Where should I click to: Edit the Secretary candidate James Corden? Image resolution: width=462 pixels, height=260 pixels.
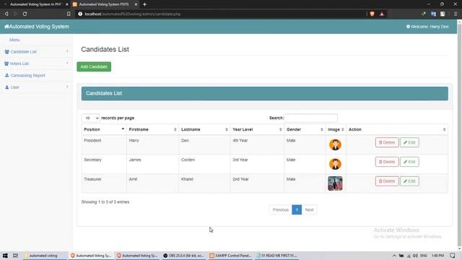coord(409,162)
